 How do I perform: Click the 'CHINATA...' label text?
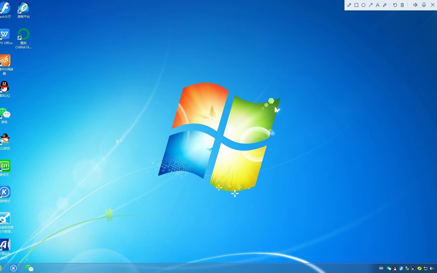23,47
